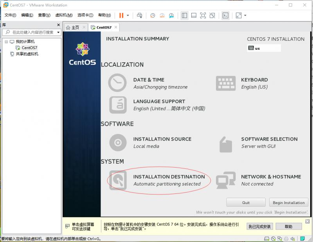313x242 pixels.
Task: Open stretch mode dropdown arrow
Action: tap(245, 15)
